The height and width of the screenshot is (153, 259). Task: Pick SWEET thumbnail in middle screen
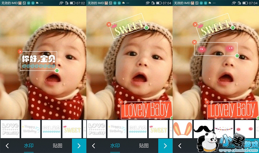point(158,129)
